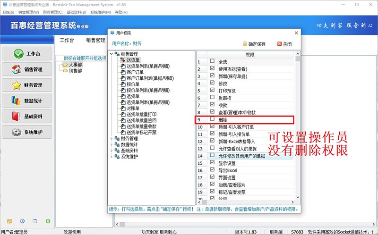Toggle the 反审核 permission checkbox
Viewport: 378px width, 235px height.
(x=212, y=98)
